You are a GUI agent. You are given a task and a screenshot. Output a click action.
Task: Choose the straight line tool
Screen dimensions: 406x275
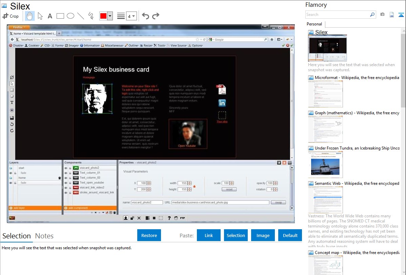click(x=81, y=16)
